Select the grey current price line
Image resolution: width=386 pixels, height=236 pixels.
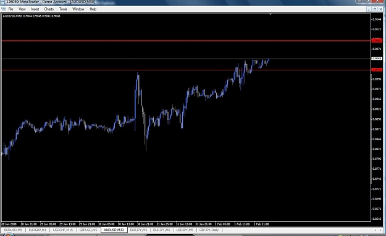[186, 59]
